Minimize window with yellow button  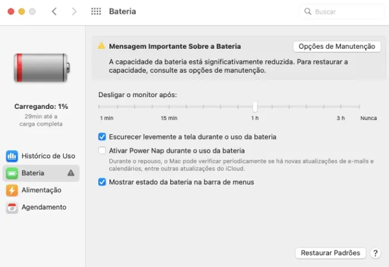tap(22, 12)
